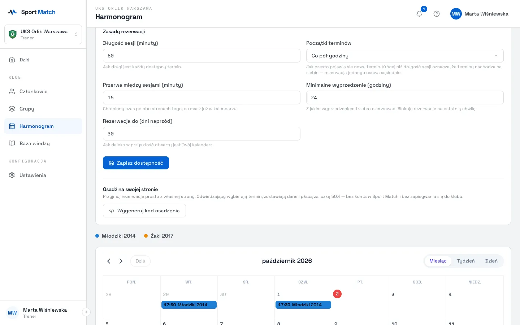Save availability with Zapisz dostępność
520x325 pixels.
click(136, 163)
